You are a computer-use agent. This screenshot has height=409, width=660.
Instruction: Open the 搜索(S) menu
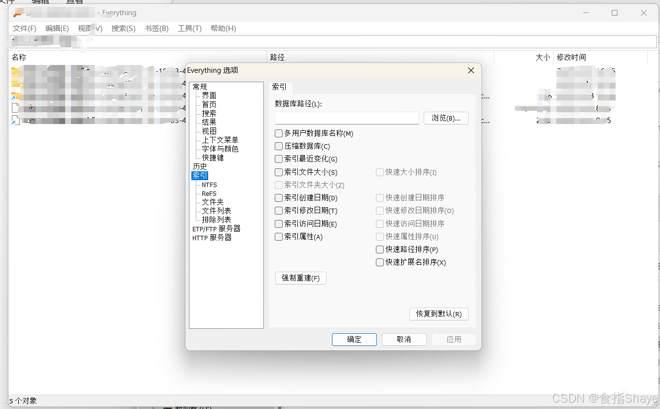123,29
